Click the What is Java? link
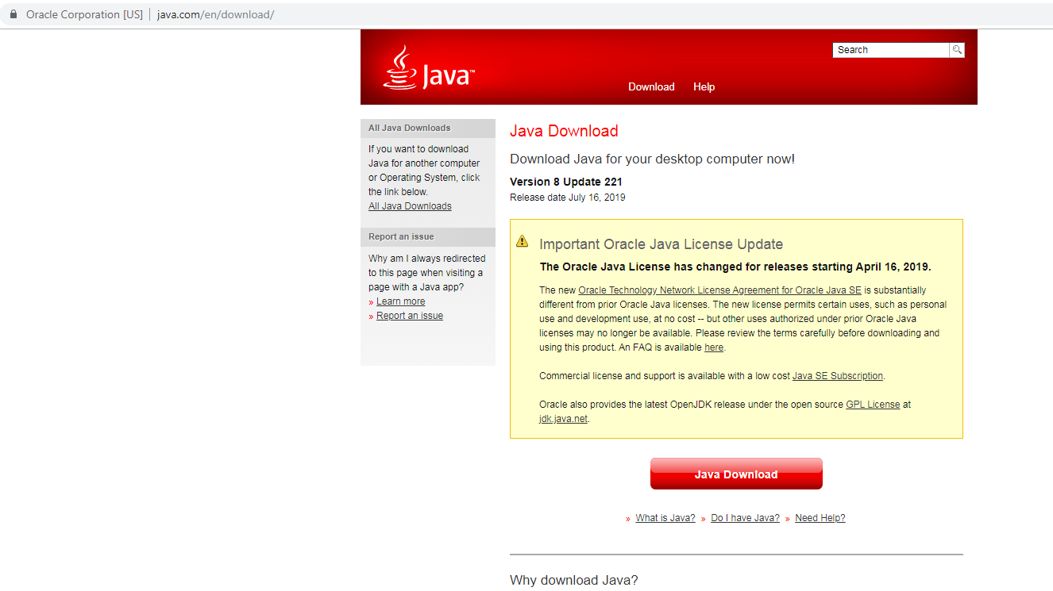Image resolution: width=1053 pixels, height=591 pixels. click(x=665, y=518)
